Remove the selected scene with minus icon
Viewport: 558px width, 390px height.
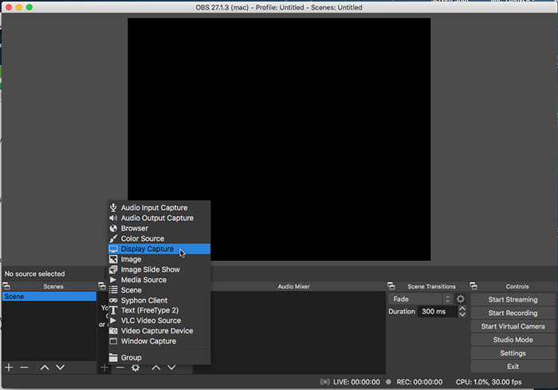pos(24,367)
